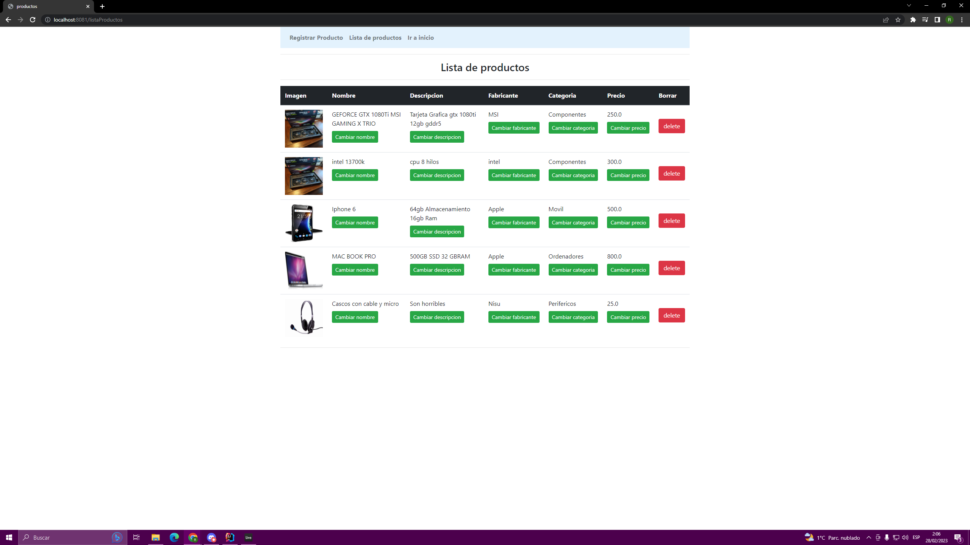
Task: Click Cambiar nombre for intel 13700k
Action: [355, 175]
